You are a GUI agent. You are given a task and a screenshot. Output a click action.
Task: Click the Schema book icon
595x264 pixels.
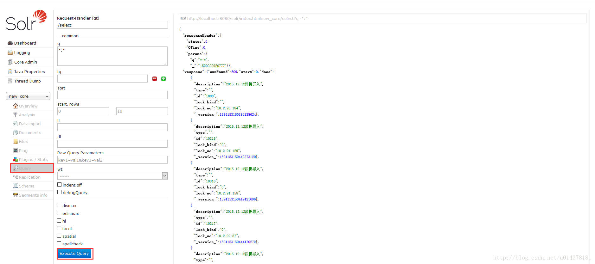pyautogui.click(x=15, y=186)
